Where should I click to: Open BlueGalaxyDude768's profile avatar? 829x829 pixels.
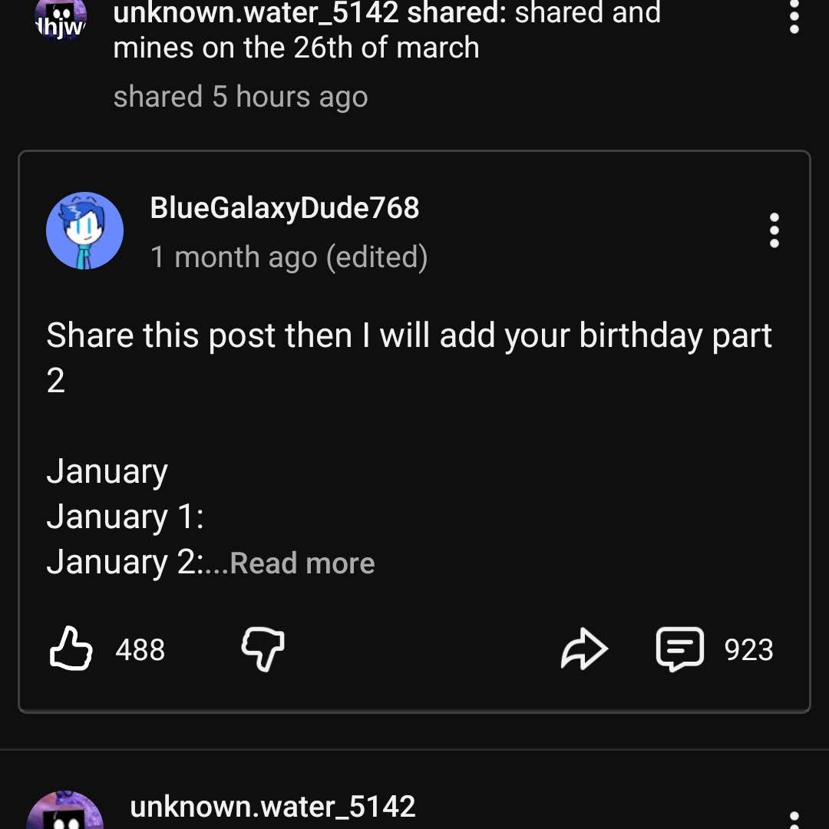84,230
